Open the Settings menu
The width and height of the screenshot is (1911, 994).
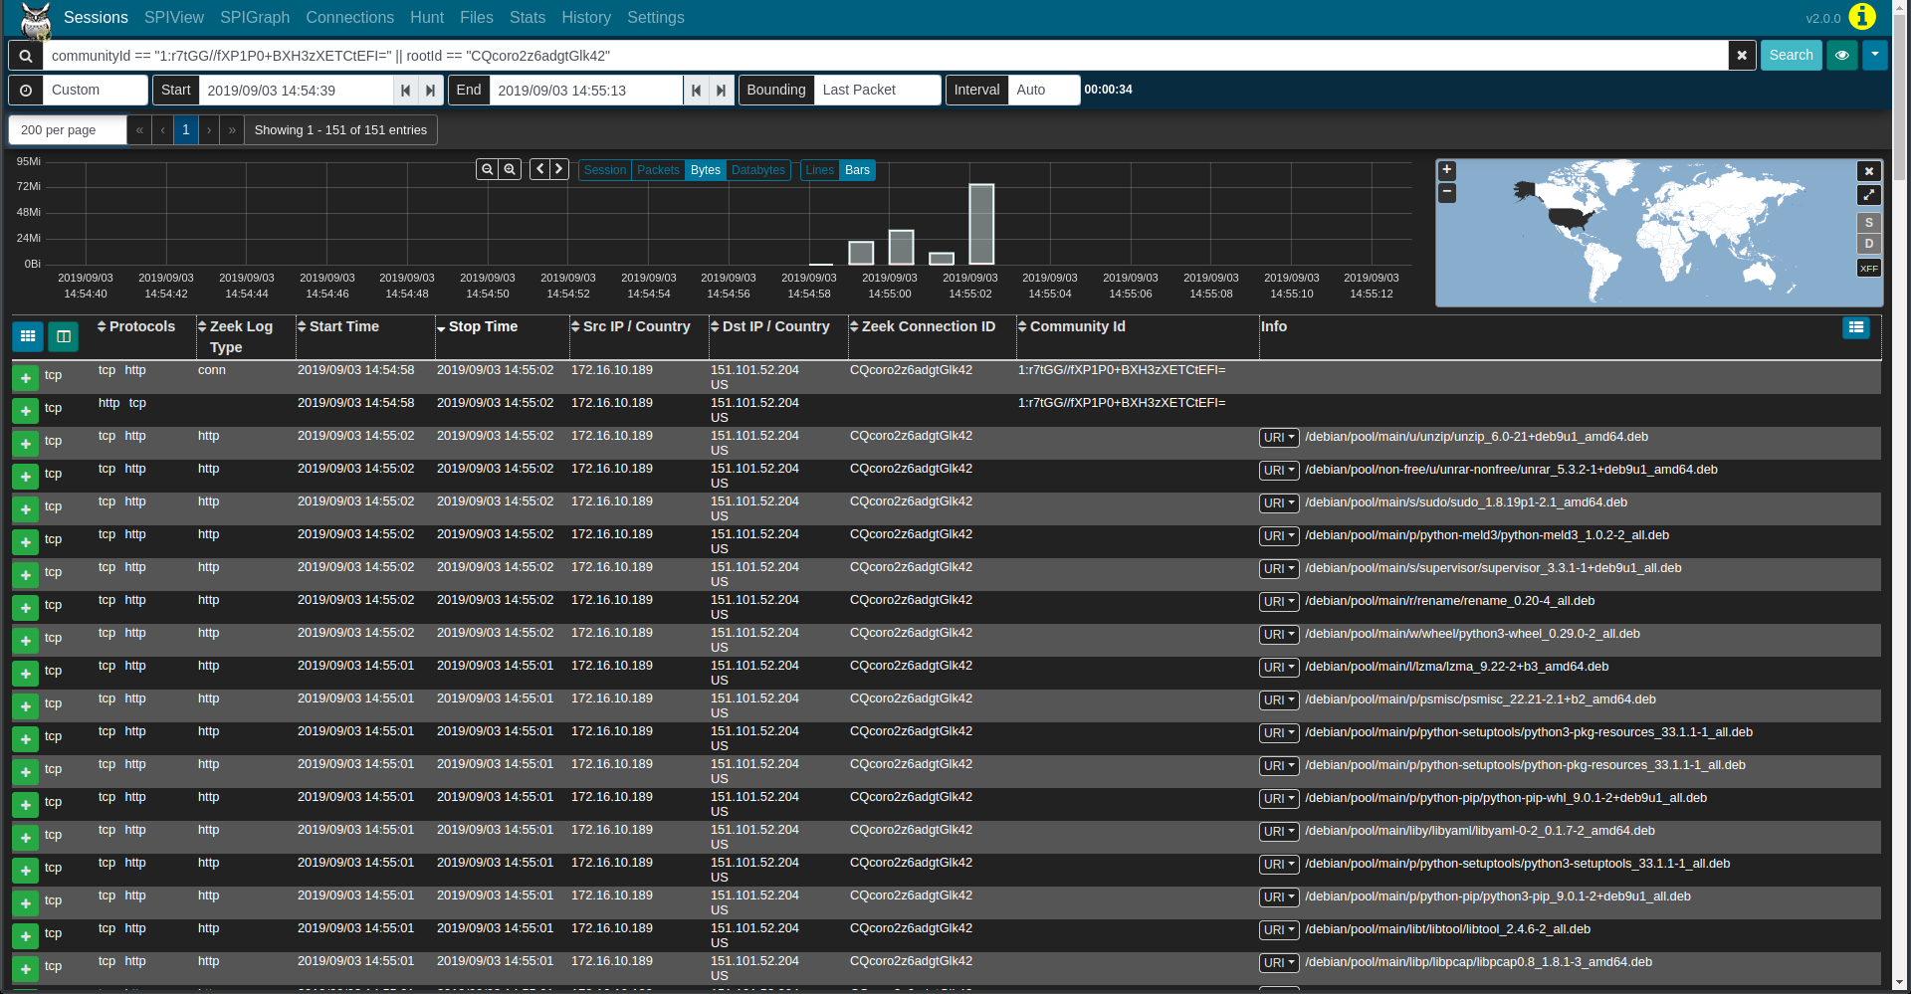pyautogui.click(x=655, y=17)
